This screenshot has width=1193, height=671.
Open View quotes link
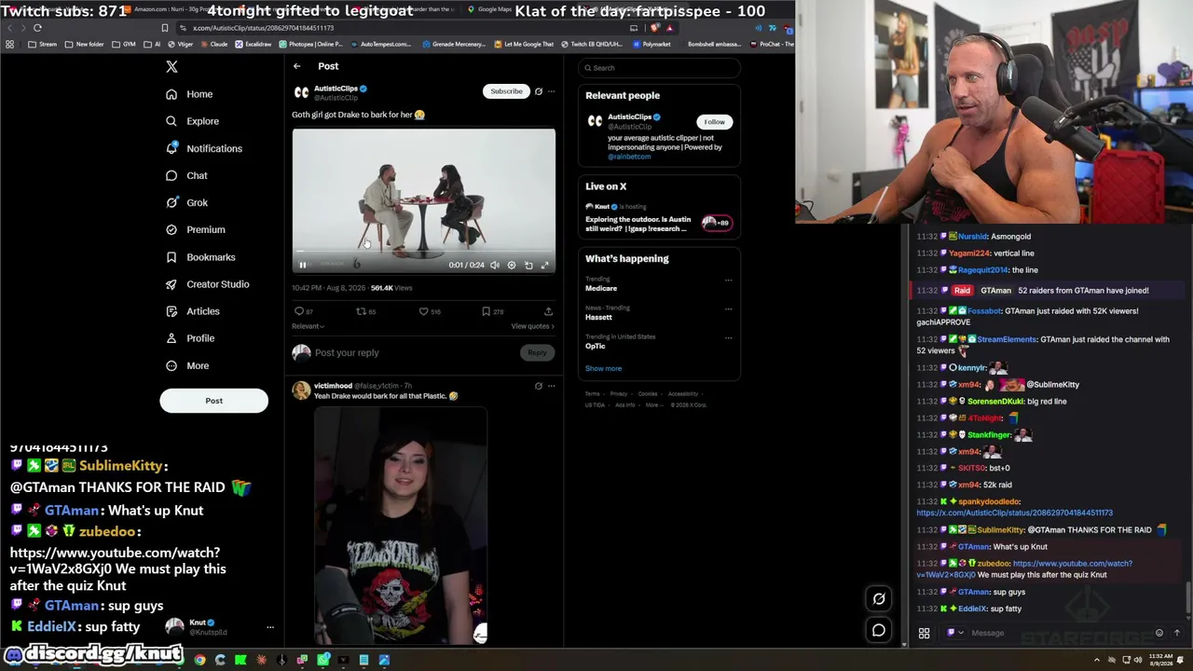[532, 326]
